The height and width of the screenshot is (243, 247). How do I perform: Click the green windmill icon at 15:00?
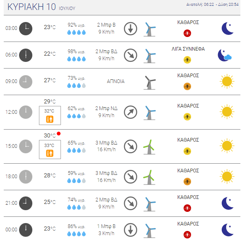149,147
